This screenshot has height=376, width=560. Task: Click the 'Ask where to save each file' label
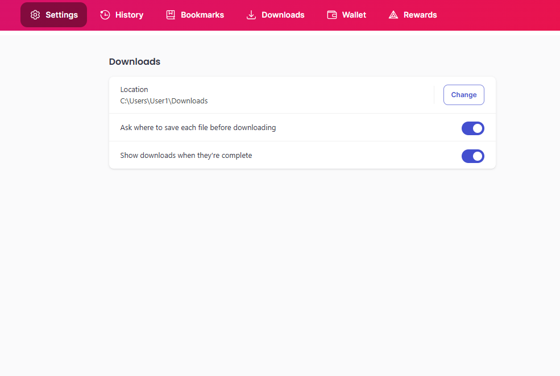[x=198, y=128]
